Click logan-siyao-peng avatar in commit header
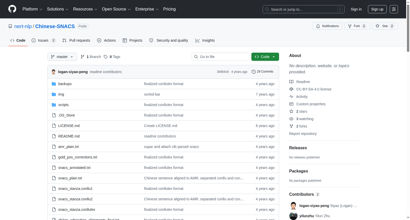 tap(54, 72)
